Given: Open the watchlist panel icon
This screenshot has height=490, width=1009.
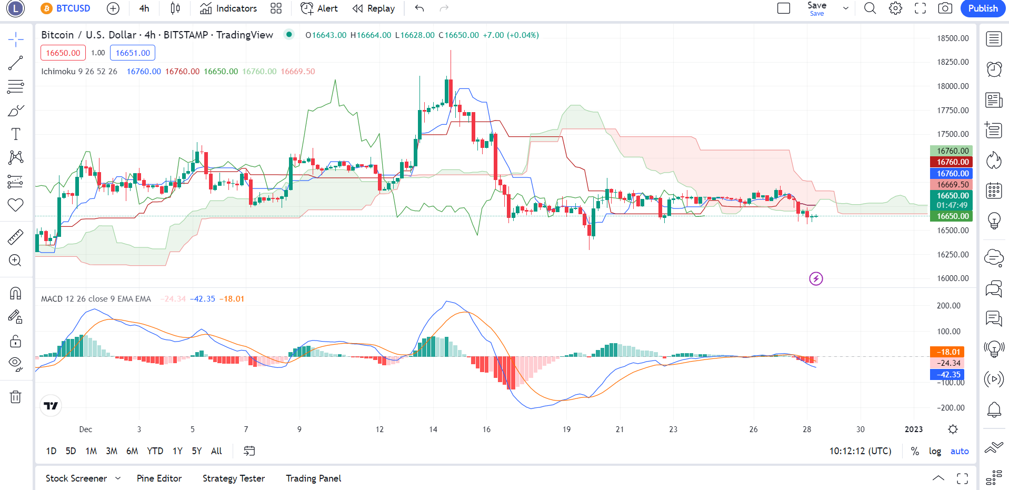Looking at the screenshot, I should click(994, 39).
